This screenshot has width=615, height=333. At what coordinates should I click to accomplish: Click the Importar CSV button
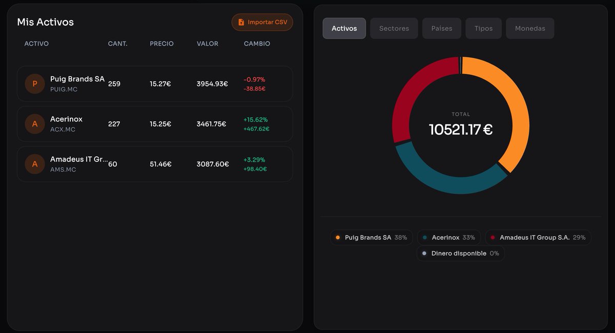click(262, 22)
